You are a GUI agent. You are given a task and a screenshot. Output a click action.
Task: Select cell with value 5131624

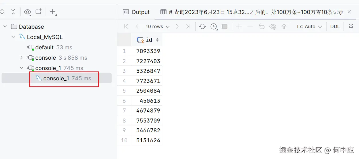tap(147, 140)
